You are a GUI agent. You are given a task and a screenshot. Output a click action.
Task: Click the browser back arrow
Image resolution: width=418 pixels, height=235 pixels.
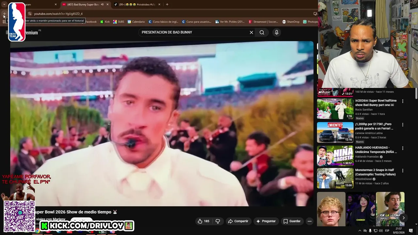(5, 14)
